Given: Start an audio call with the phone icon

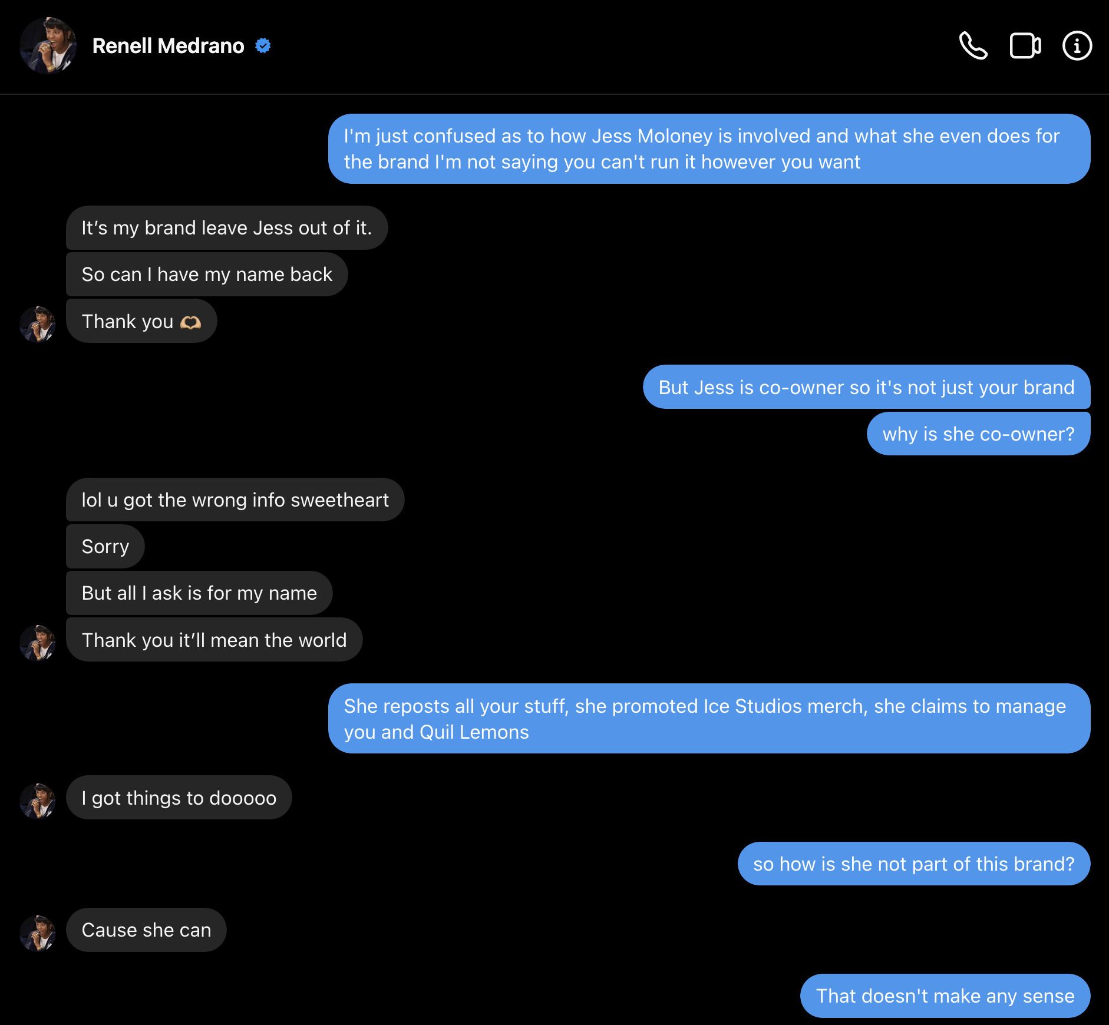Looking at the screenshot, I should coord(973,46).
